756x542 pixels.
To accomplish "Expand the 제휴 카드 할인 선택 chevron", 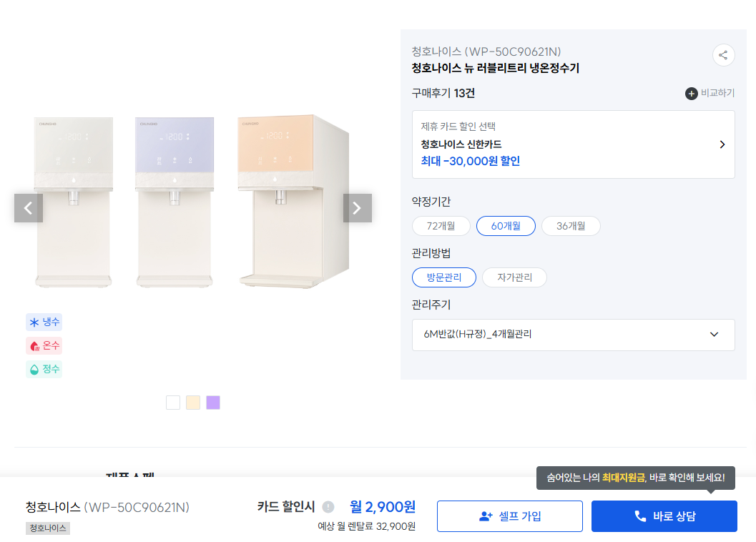I will point(722,144).
